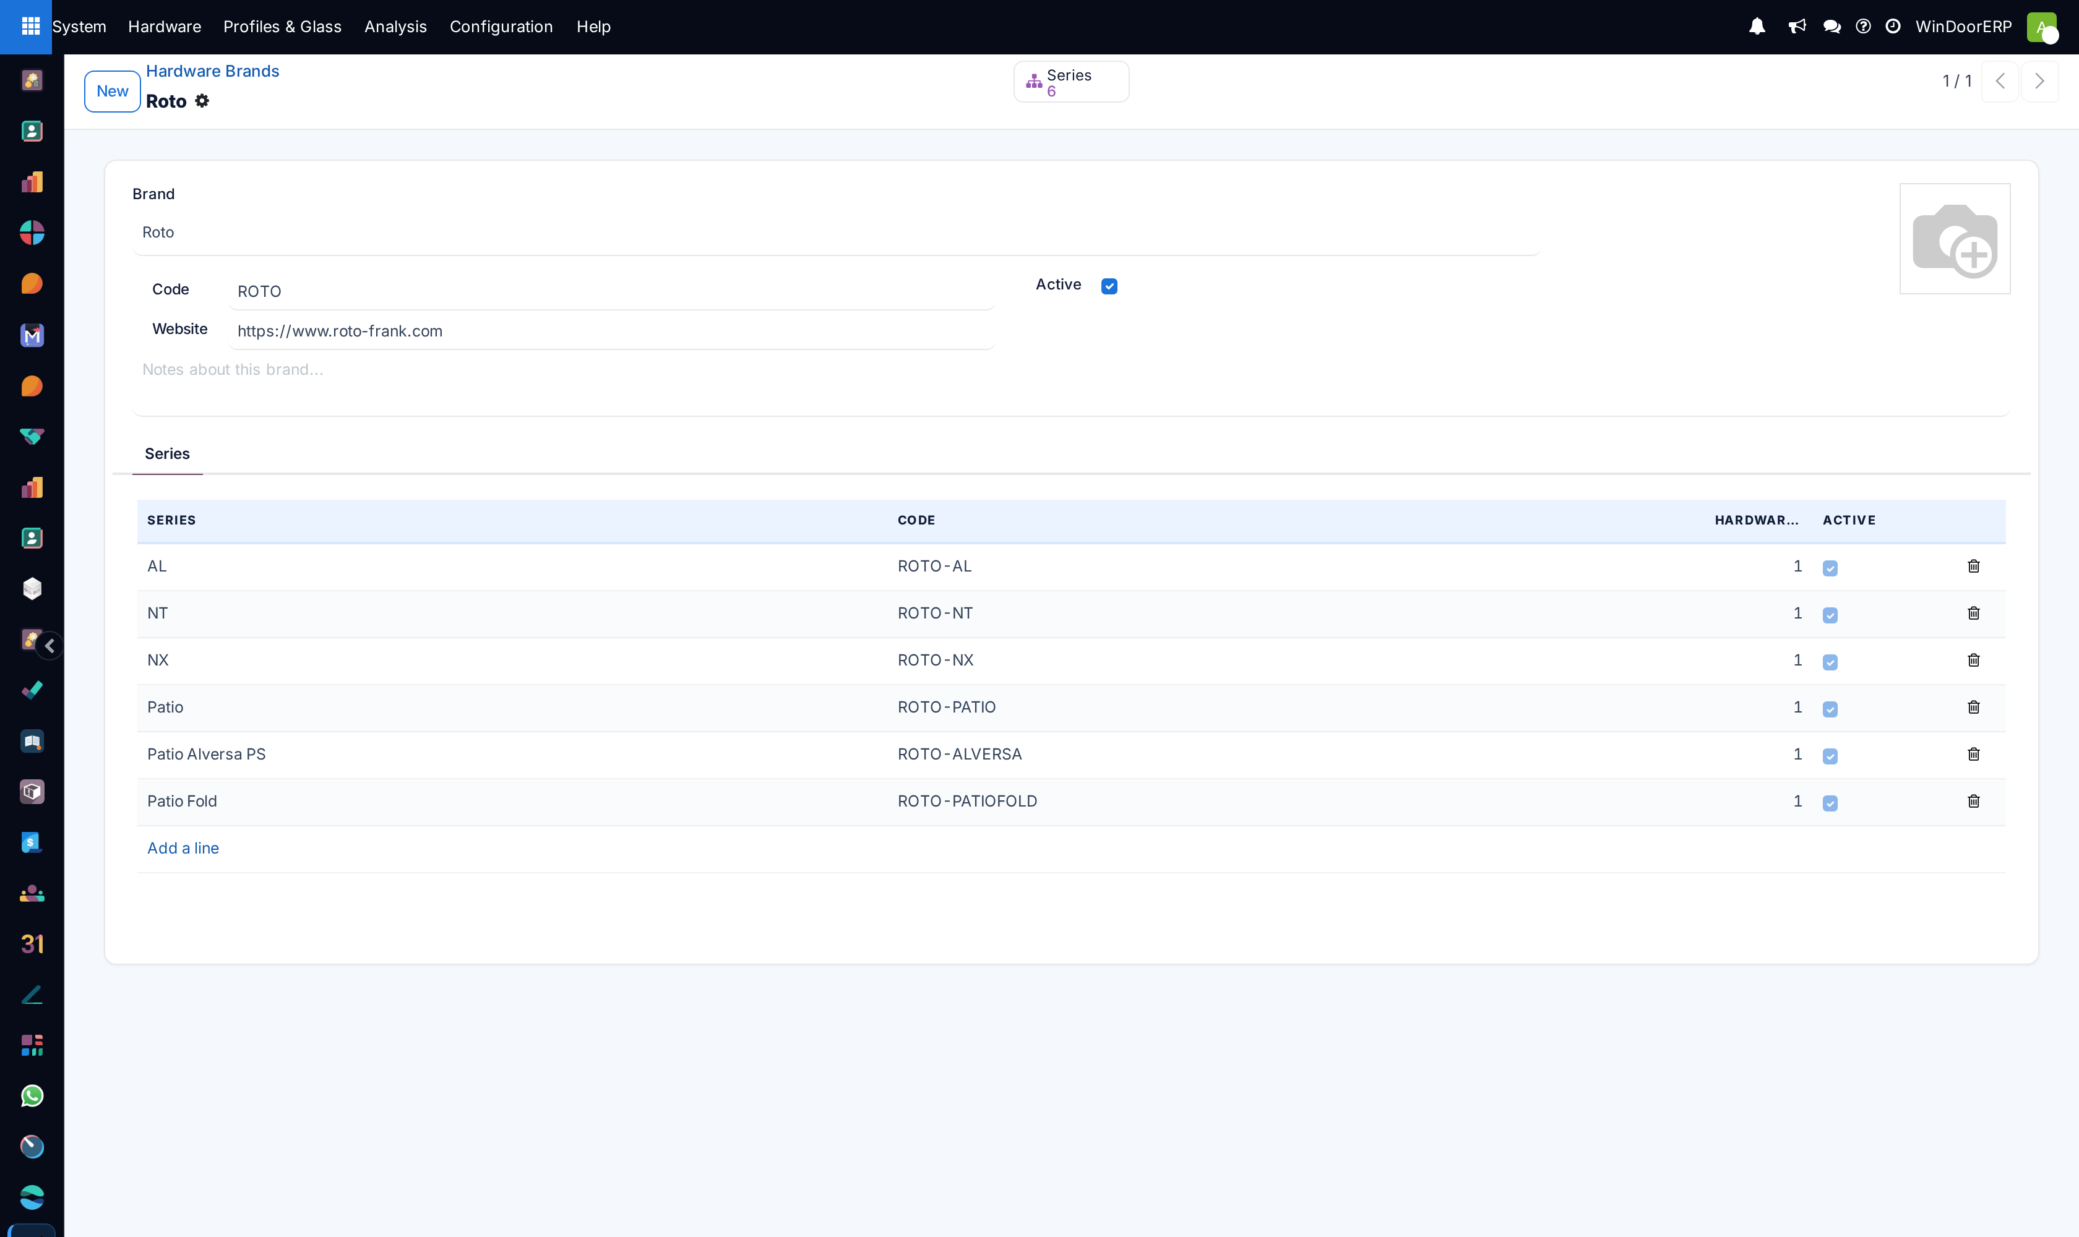Image resolution: width=2079 pixels, height=1237 pixels.
Task: Toggle Active checkbox for Patio series
Action: click(1830, 709)
